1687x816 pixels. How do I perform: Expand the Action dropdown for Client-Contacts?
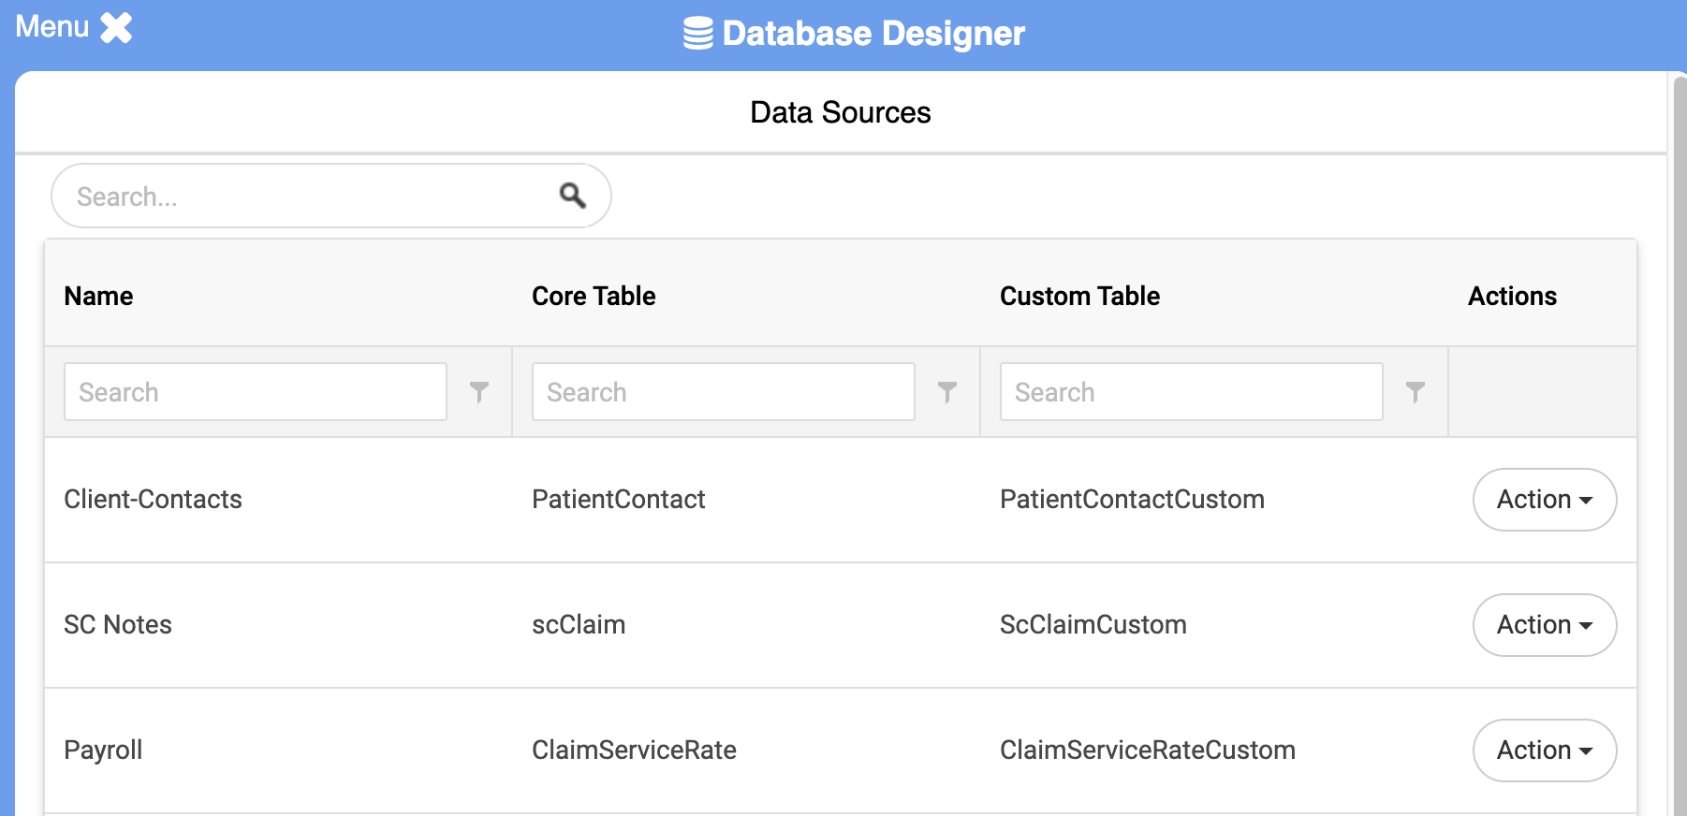point(1544,500)
